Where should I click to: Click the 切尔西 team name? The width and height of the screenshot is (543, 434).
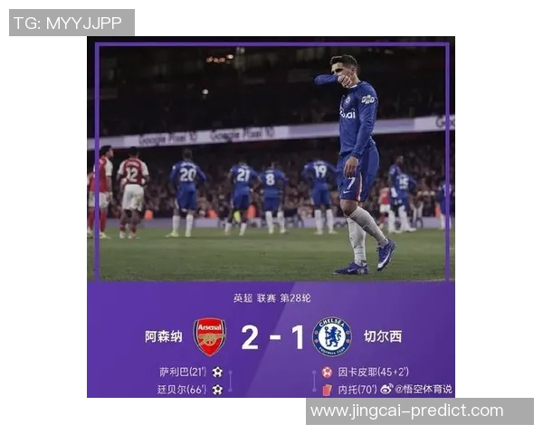(x=383, y=336)
